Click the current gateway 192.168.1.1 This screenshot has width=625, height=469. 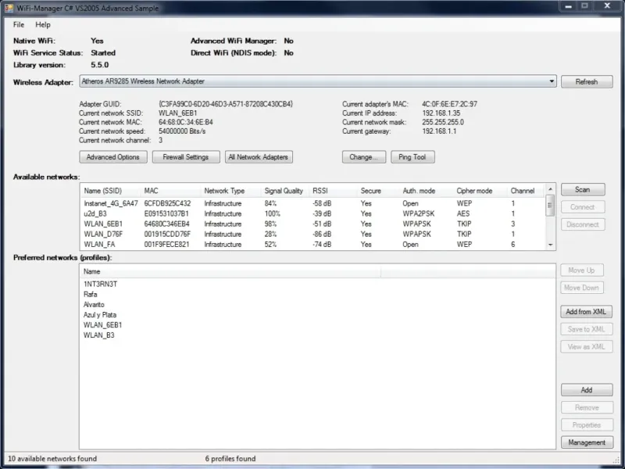pyautogui.click(x=439, y=131)
